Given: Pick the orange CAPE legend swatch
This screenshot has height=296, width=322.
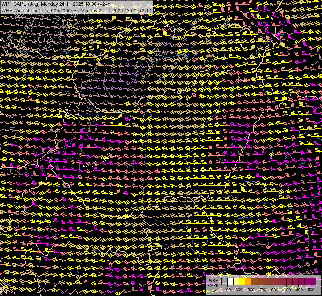Looking at the screenshot, I should tap(248, 281).
